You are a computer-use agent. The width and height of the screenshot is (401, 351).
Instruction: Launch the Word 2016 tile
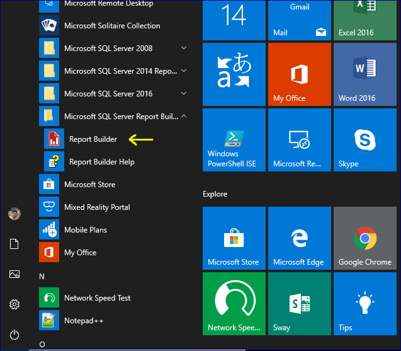pyautogui.click(x=365, y=74)
